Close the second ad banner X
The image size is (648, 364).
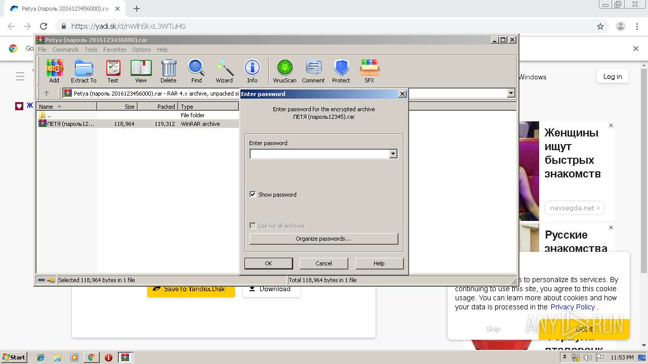[x=611, y=227]
